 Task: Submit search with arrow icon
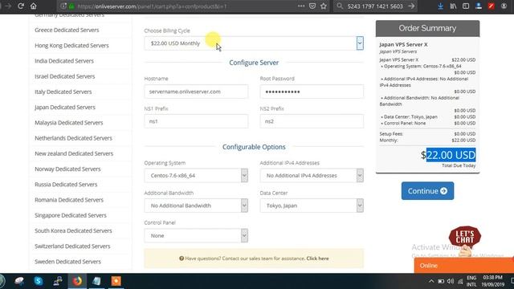point(411,6)
